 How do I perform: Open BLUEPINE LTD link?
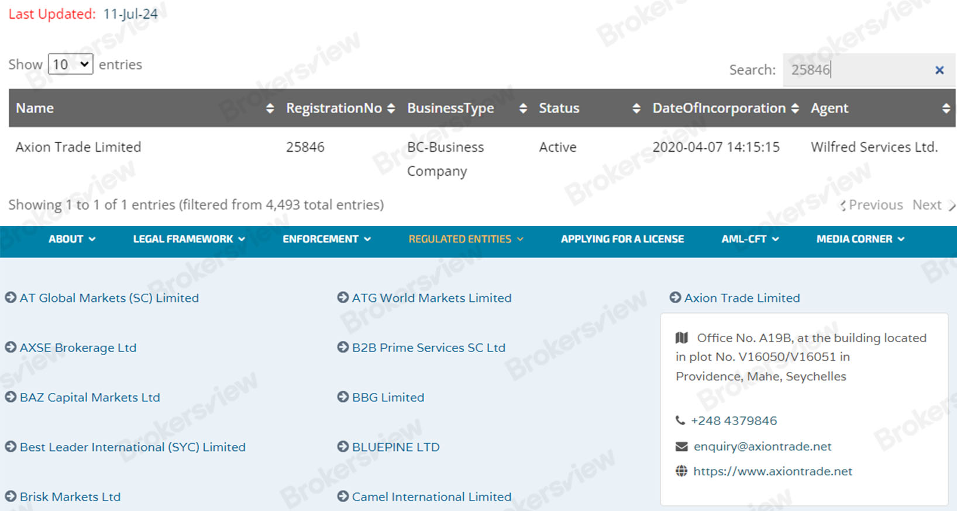[396, 447]
